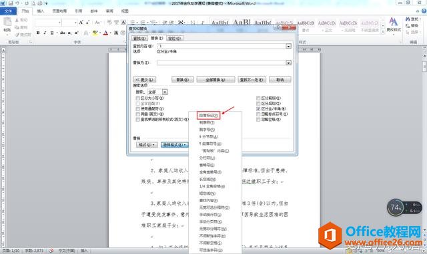The height and width of the screenshot is (254, 427).
Task: Open the 搜索 direction dropdown (全部)
Action: pyautogui.click(x=165, y=92)
